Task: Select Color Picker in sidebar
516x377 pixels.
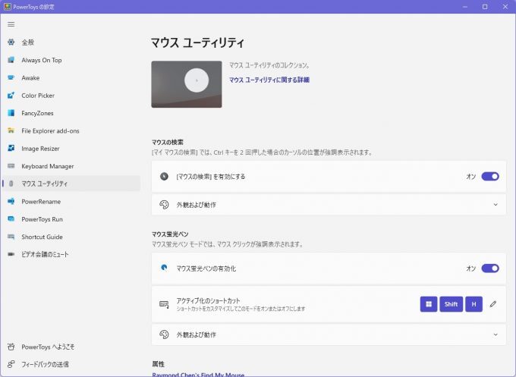Action: (71, 96)
